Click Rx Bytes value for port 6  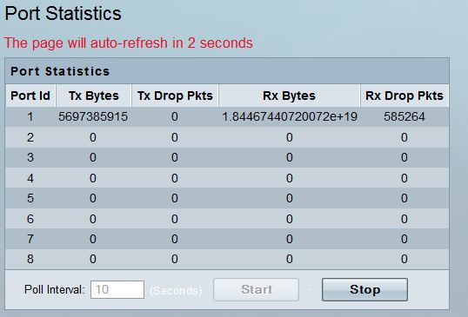pyautogui.click(x=289, y=219)
